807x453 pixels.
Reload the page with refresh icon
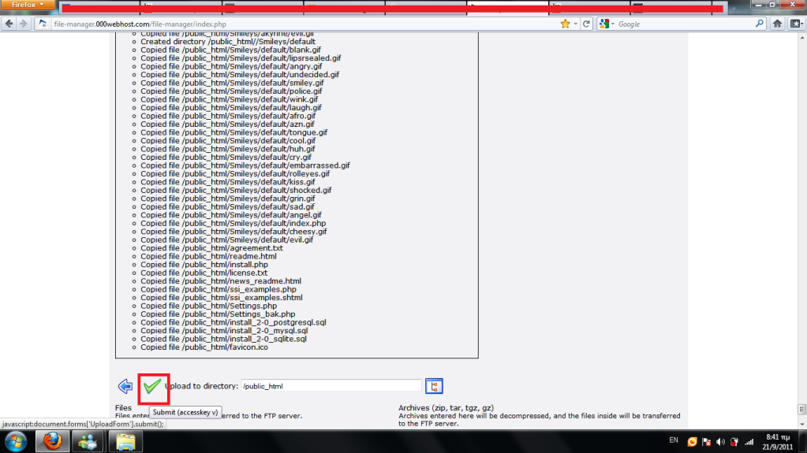point(586,24)
